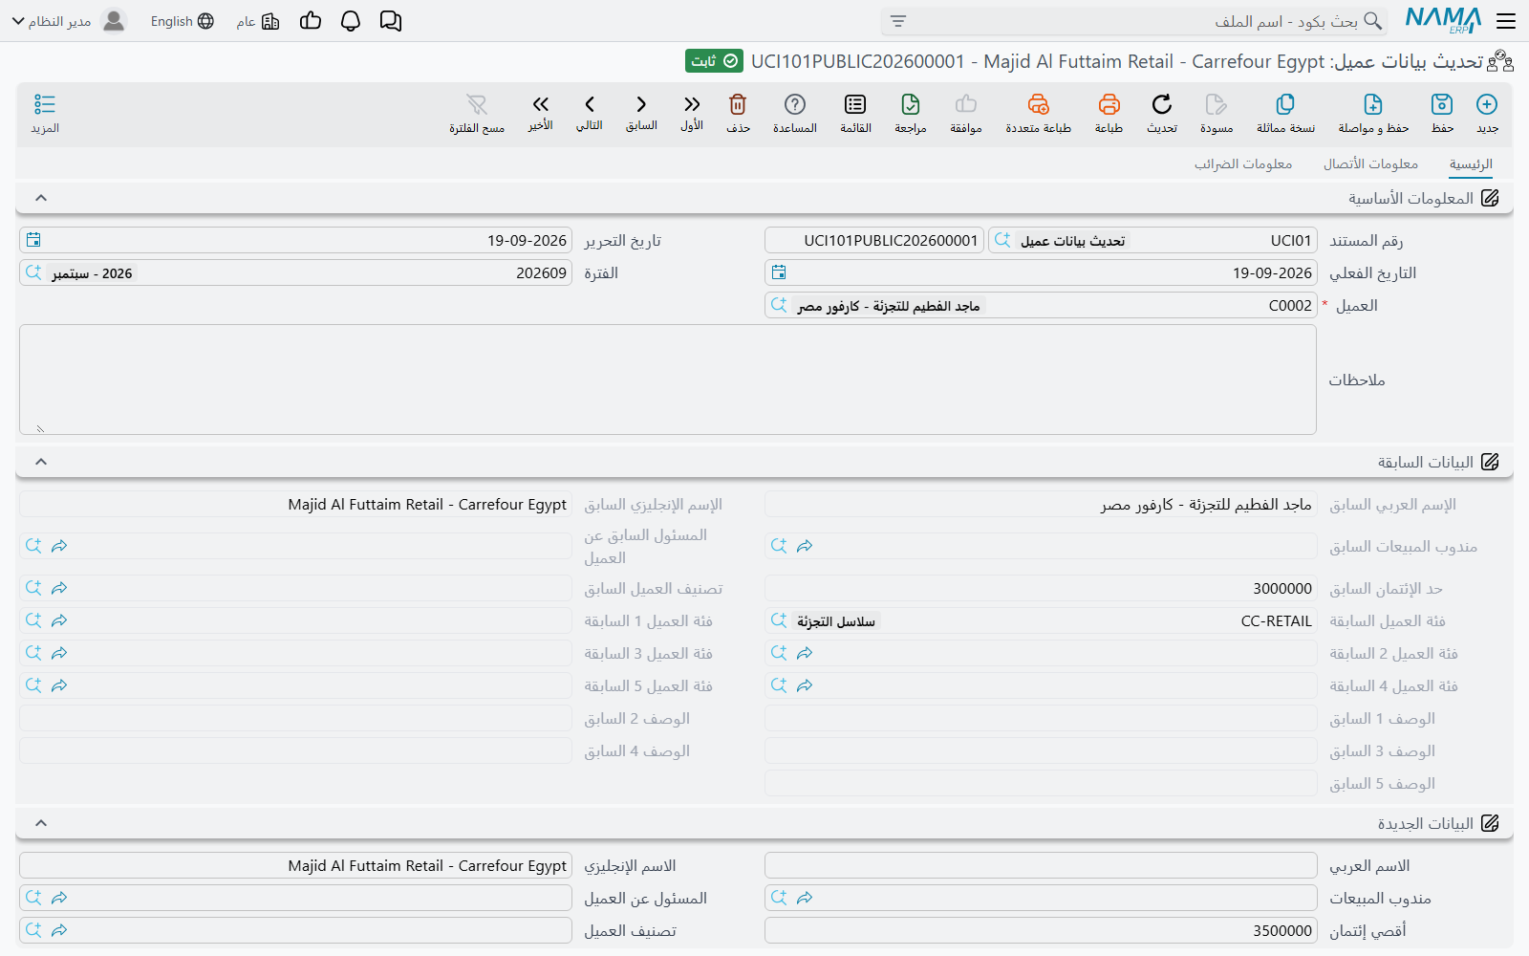Navigate to مندوب المبيعات السابق record arrow
The width and height of the screenshot is (1529, 956).
click(x=805, y=546)
